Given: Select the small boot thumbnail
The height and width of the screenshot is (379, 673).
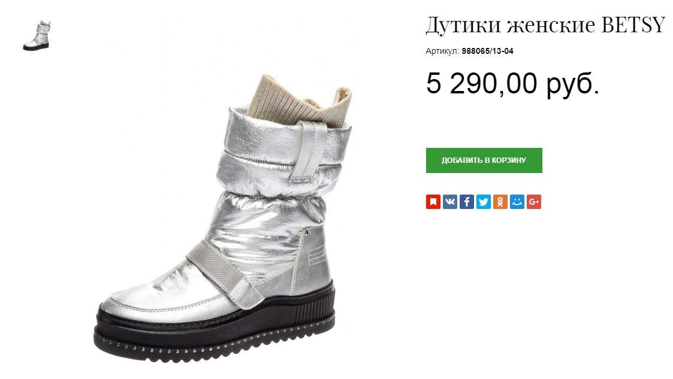Looking at the screenshot, I should [37, 35].
